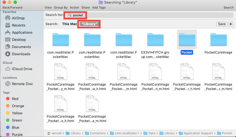Jump to Application Support in path bar

pyautogui.click(x=196, y=133)
